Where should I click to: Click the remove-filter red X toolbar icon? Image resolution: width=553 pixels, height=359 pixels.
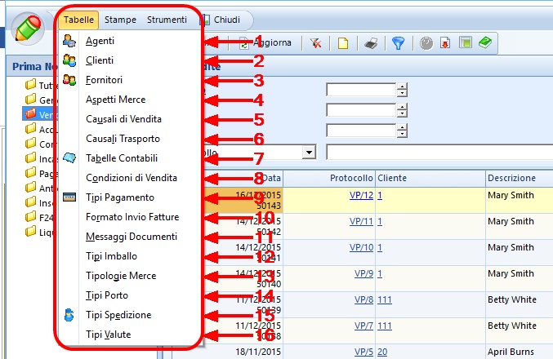[315, 42]
